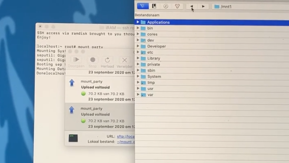289x163 pixels.
Task: Show connection history via clock icon
Action: pyautogui.click(x=166, y=6)
